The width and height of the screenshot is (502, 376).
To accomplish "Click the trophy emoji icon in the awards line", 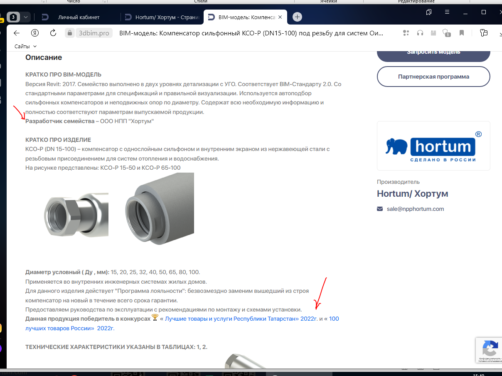I will (x=155, y=318).
